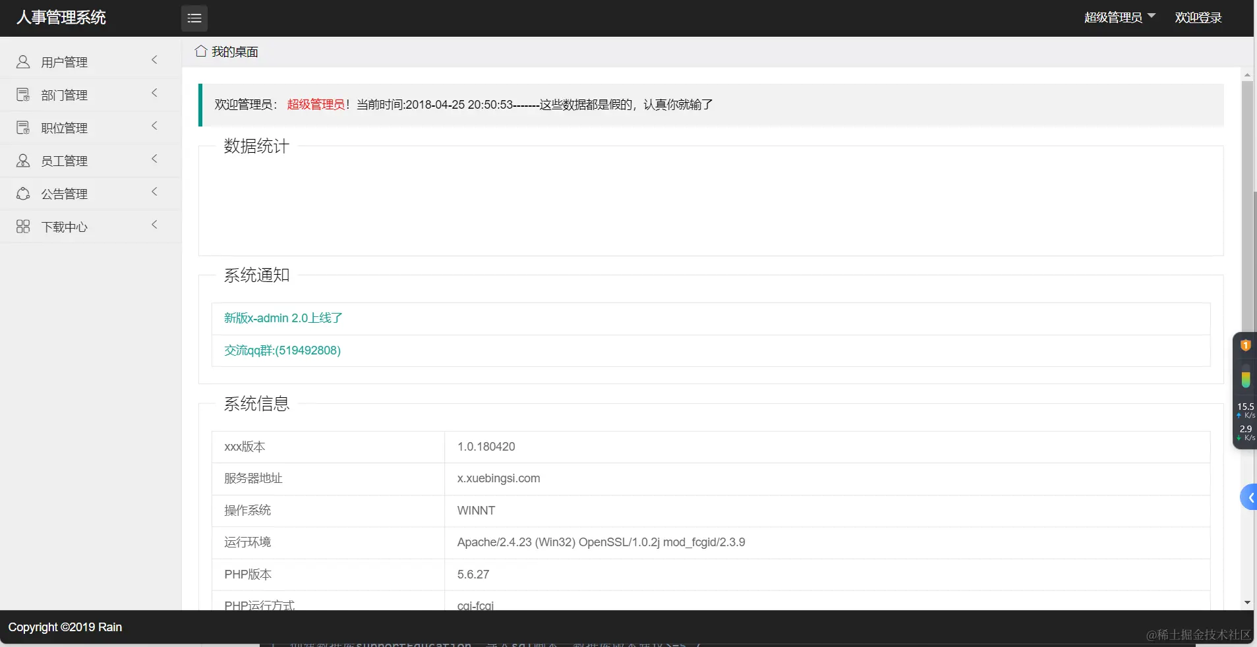
Task: Open 用户管理 menu item
Action: pos(90,62)
